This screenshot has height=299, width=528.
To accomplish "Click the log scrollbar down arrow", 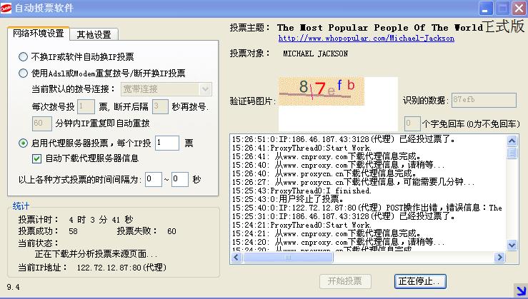I will (512, 244).
